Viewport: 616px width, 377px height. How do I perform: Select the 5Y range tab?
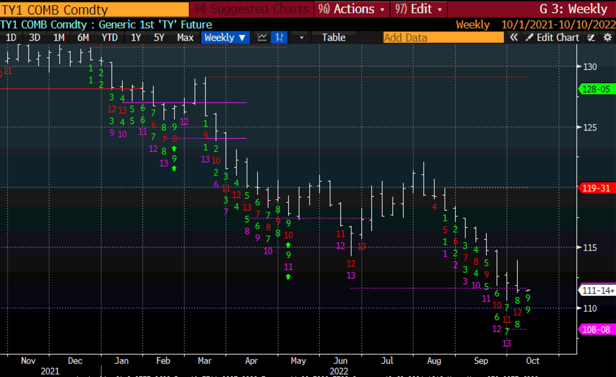pos(159,37)
